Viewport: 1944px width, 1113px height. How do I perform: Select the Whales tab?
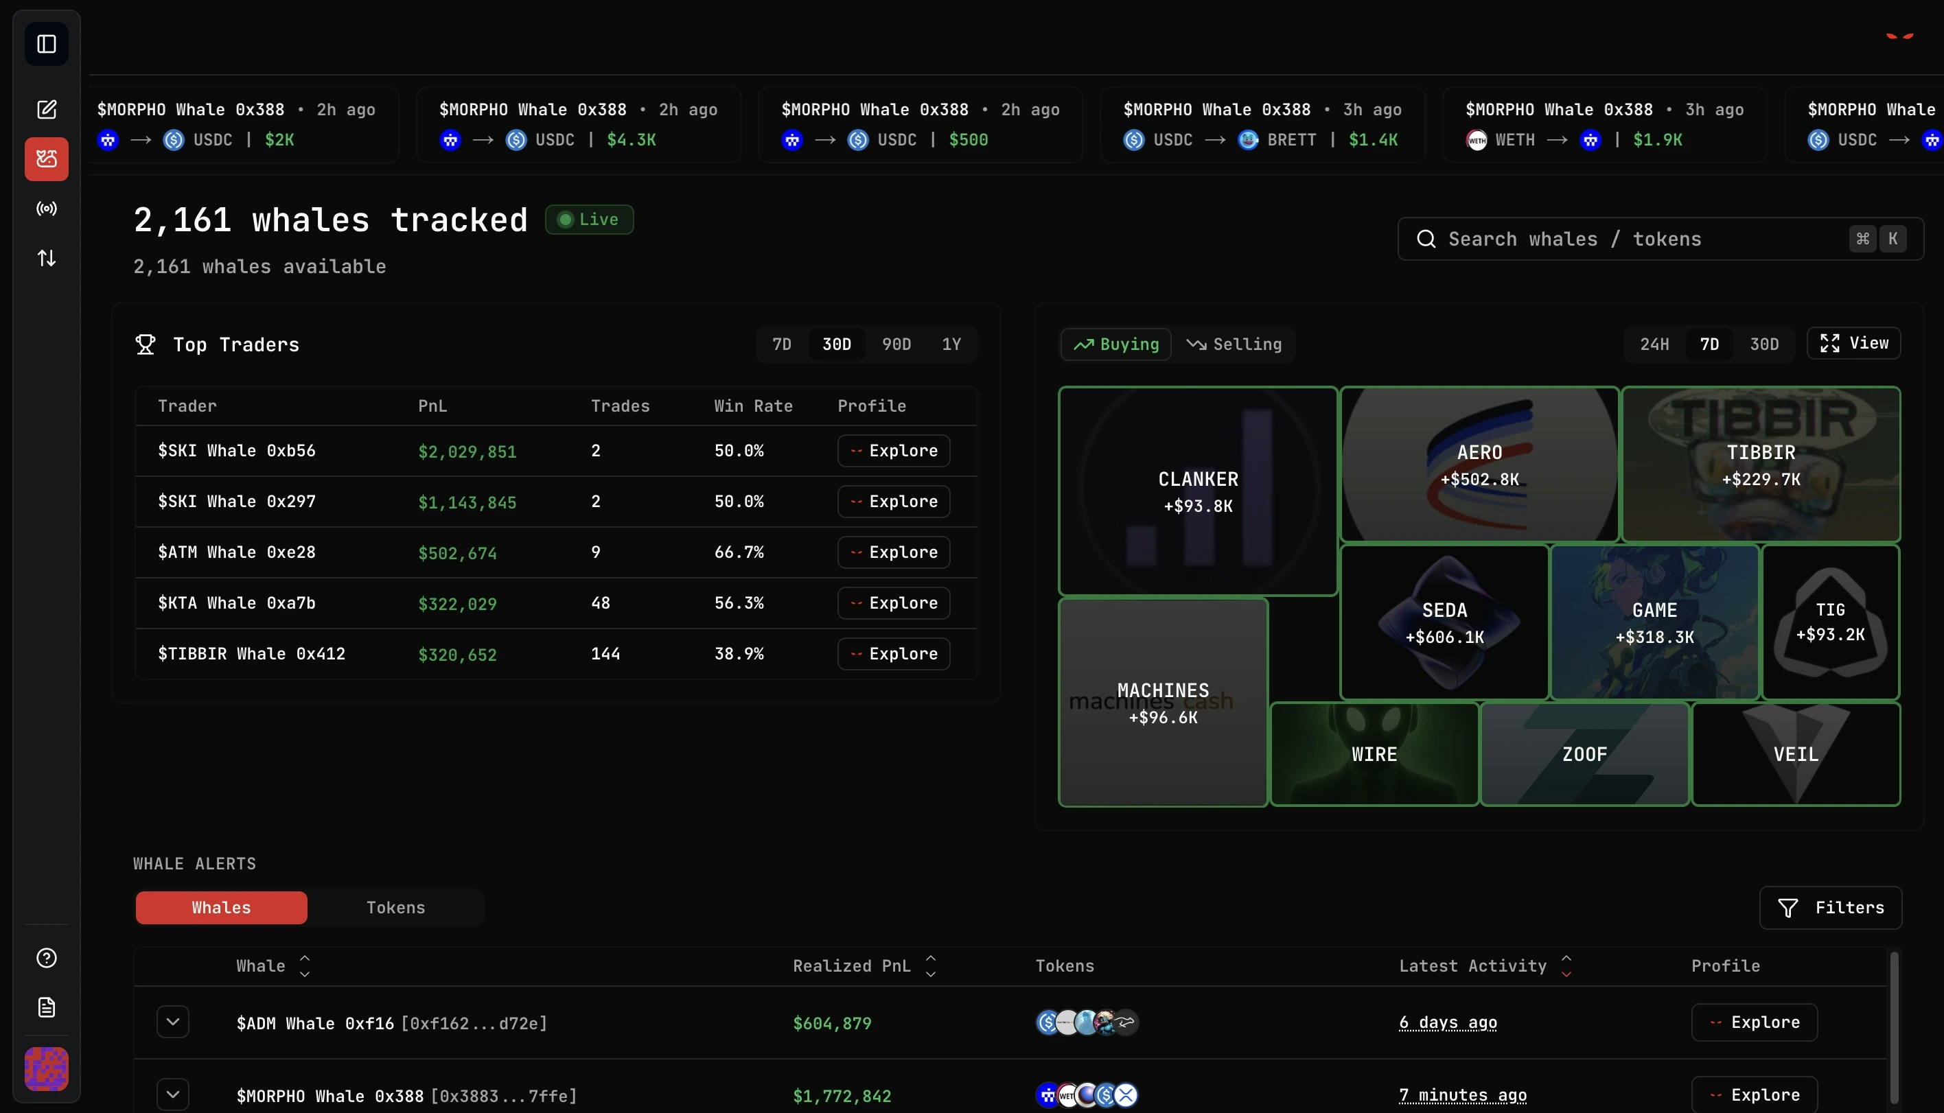coord(221,907)
